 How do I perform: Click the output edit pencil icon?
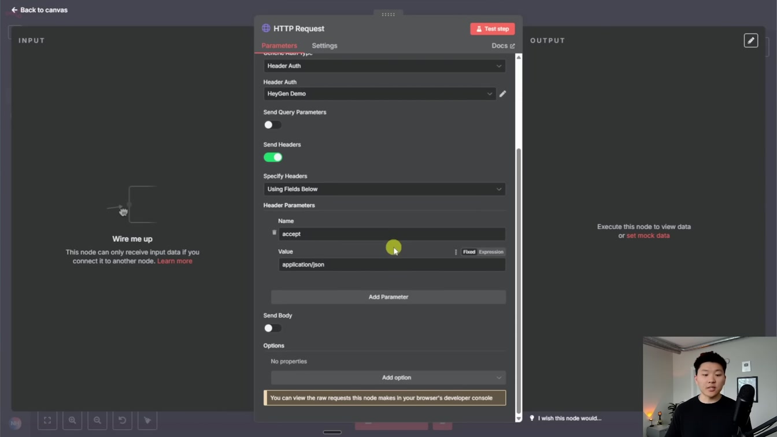pos(751,40)
